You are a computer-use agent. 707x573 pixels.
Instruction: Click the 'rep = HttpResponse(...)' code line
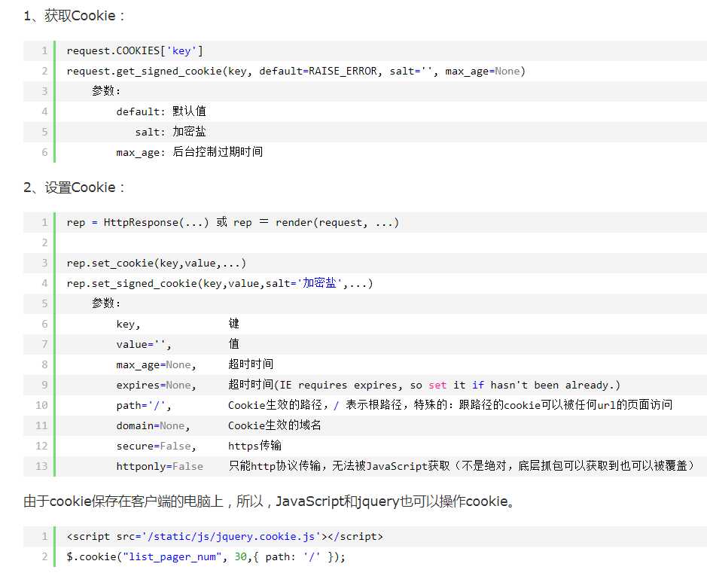233,222
